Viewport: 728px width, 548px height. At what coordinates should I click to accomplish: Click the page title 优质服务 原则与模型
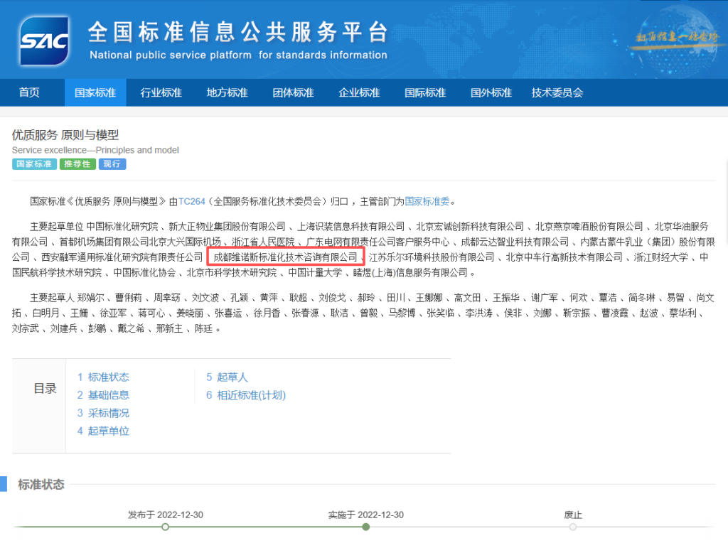tap(65, 135)
